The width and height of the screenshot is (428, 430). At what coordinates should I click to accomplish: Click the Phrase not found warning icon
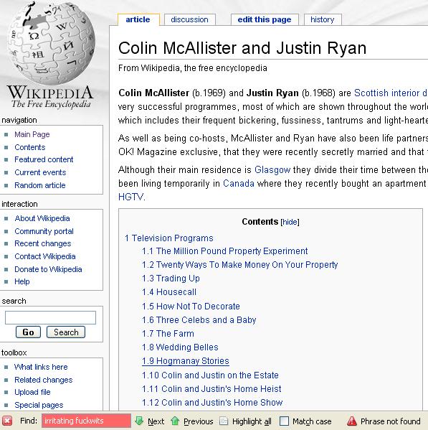pyautogui.click(x=352, y=421)
